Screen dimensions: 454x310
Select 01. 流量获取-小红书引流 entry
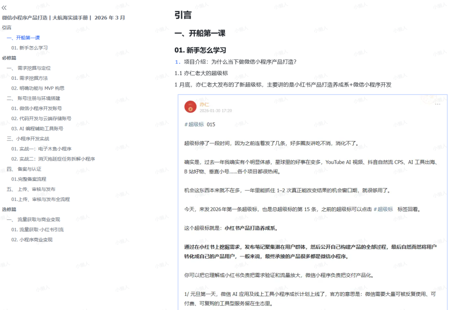click(x=37, y=230)
